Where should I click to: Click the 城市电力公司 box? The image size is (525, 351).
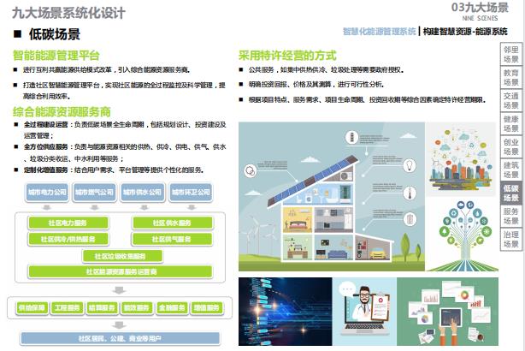click(47, 192)
